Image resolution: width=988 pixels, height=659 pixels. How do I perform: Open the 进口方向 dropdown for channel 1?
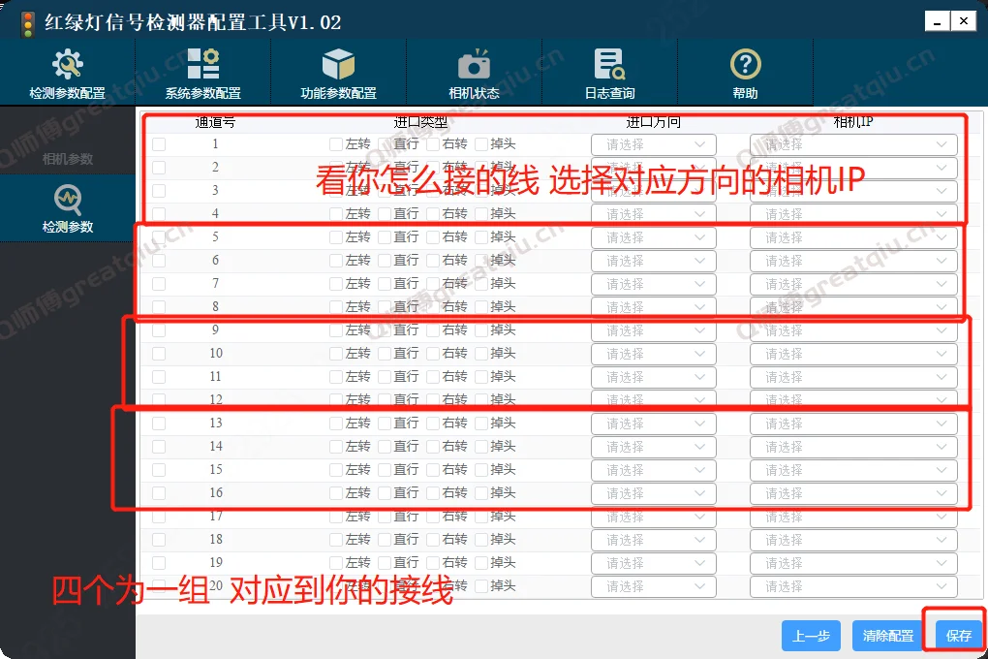[653, 143]
